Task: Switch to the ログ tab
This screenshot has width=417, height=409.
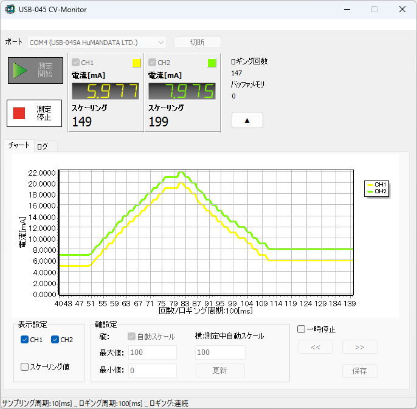Action: (44, 146)
